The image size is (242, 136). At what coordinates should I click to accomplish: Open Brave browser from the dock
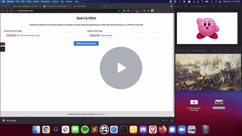tap(153, 129)
